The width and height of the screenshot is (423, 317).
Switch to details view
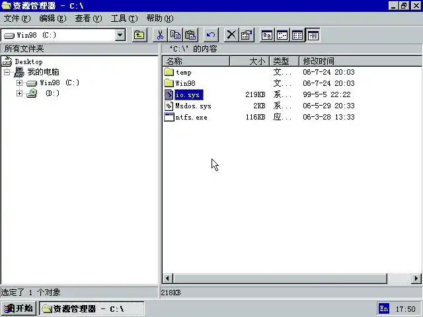point(313,35)
